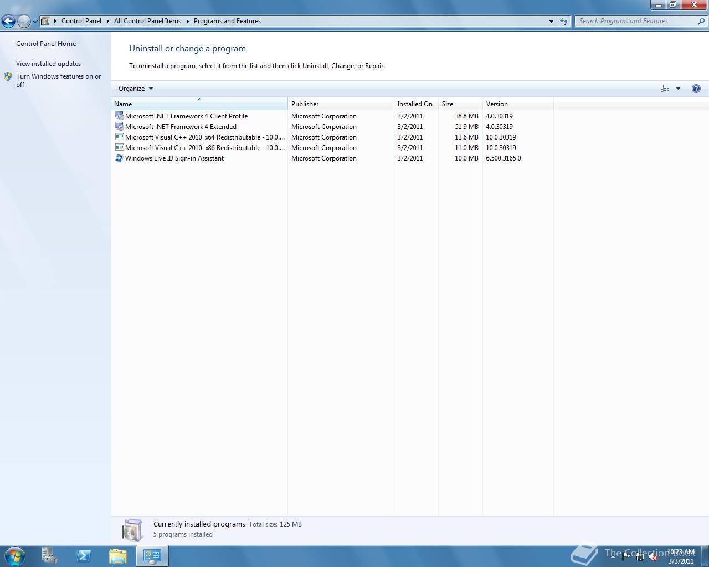Click the 13.6 MB size value
709x567 pixels.
466,137
